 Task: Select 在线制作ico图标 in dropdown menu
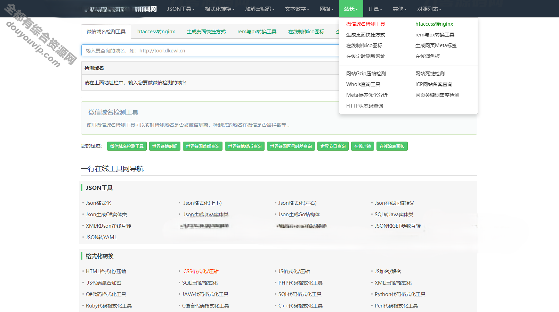[x=364, y=45]
